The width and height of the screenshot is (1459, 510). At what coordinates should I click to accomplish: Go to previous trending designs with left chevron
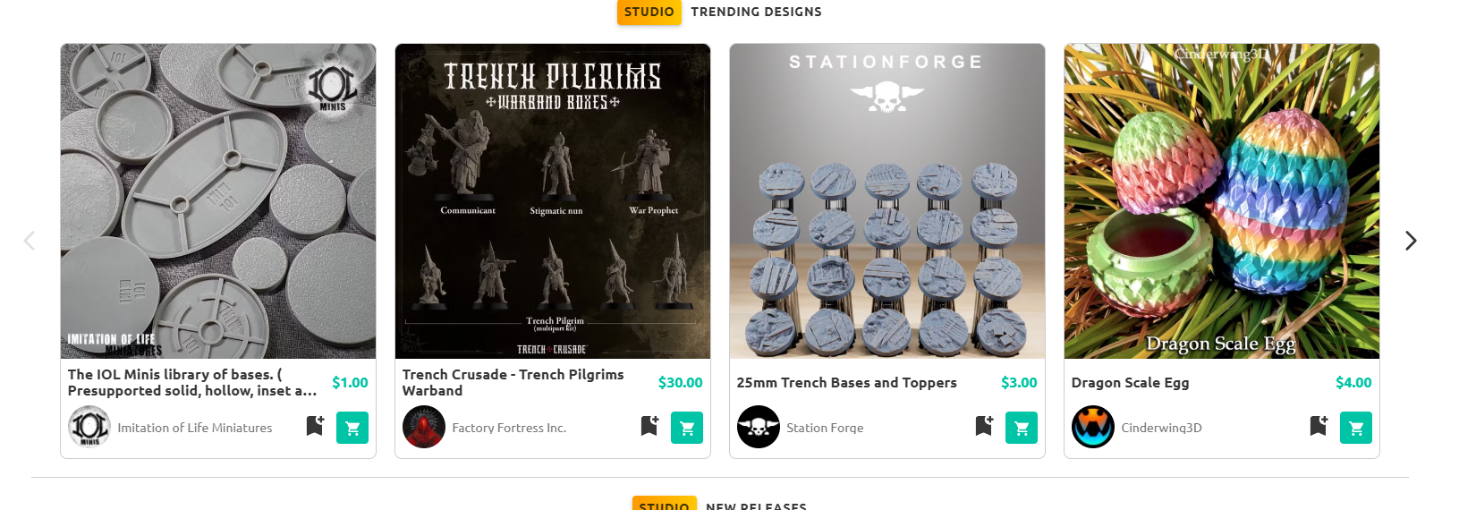coord(30,241)
